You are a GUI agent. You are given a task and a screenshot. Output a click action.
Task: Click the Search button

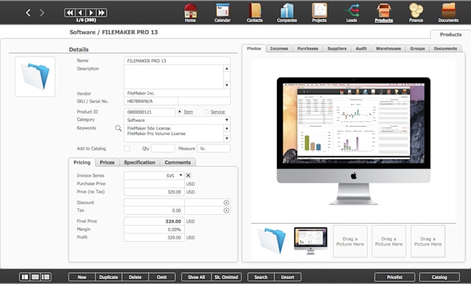[x=261, y=277]
